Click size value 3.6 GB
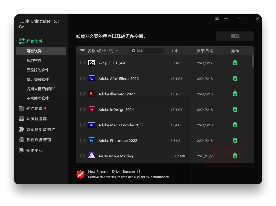Image resolution: width=276 pixels, height=206 pixels. pyautogui.click(x=175, y=141)
